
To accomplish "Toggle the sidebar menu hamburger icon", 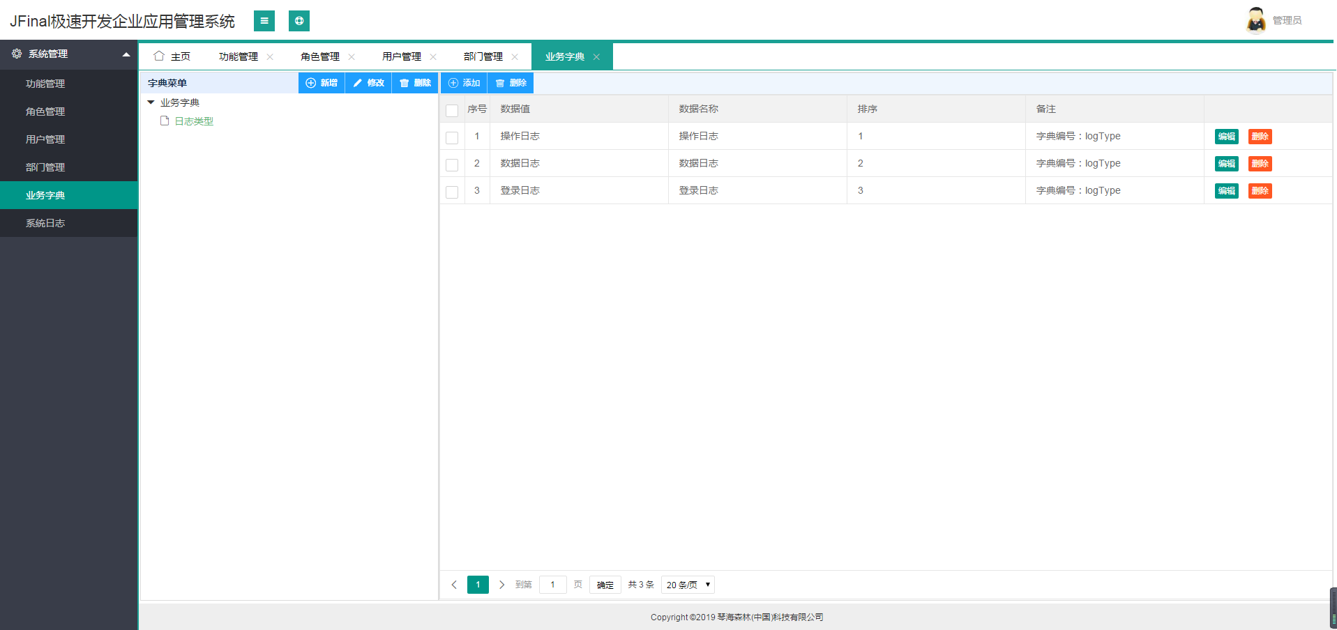I will point(264,21).
